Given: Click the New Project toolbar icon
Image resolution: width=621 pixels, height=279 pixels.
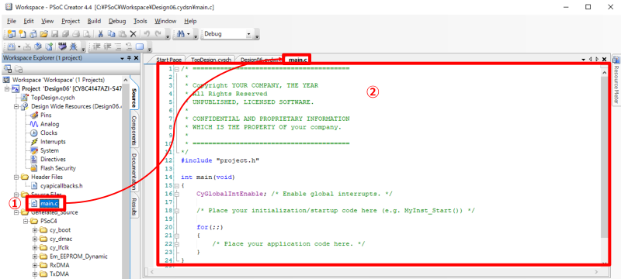Looking at the screenshot, I should (12, 34).
